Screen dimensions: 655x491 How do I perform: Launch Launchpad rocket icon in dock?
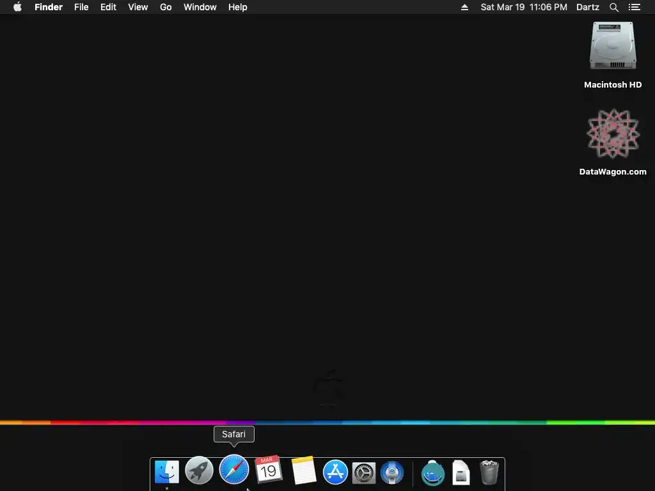(200, 471)
